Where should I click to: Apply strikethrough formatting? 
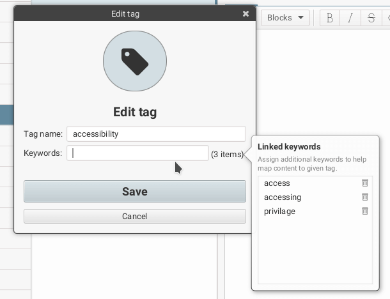tap(371, 18)
